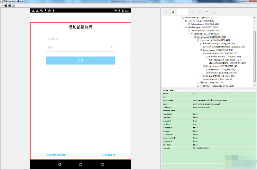Click the class value android.widget.LinearLayout
The width and height of the screenshot is (257, 170).
(x=207, y=104)
